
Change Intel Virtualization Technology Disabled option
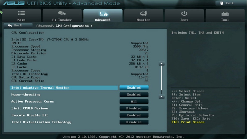(134, 122)
